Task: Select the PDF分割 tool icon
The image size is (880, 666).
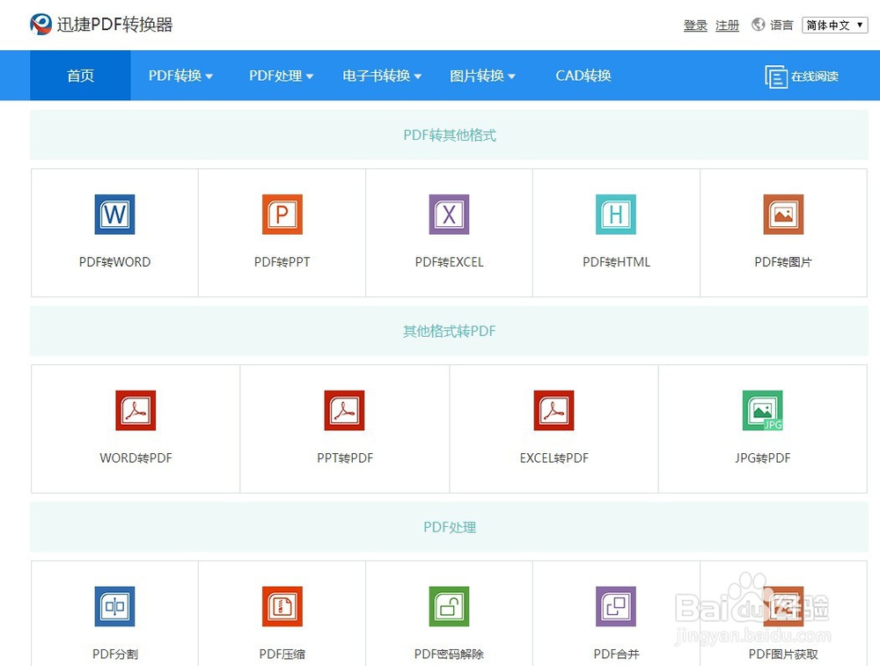Action: coord(114,606)
